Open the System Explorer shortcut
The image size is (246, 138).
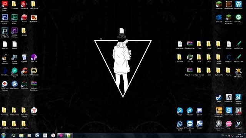coord(15,59)
